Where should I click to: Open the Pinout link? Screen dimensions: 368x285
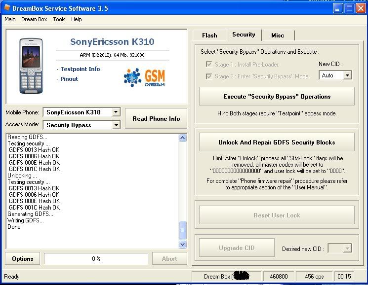pyautogui.click(x=69, y=79)
